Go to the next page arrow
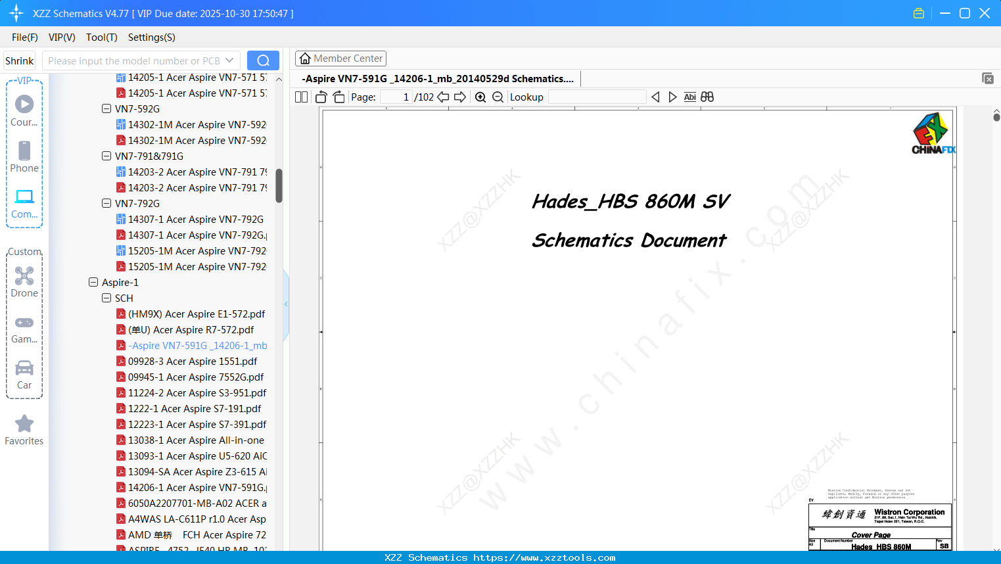 tap(460, 97)
